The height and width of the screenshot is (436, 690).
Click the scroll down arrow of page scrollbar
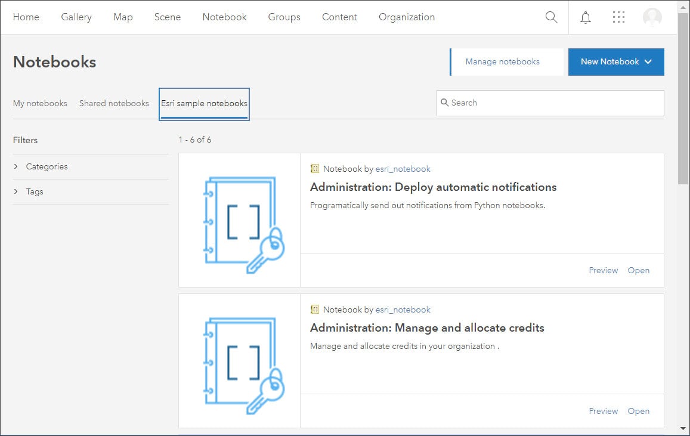[683, 428]
